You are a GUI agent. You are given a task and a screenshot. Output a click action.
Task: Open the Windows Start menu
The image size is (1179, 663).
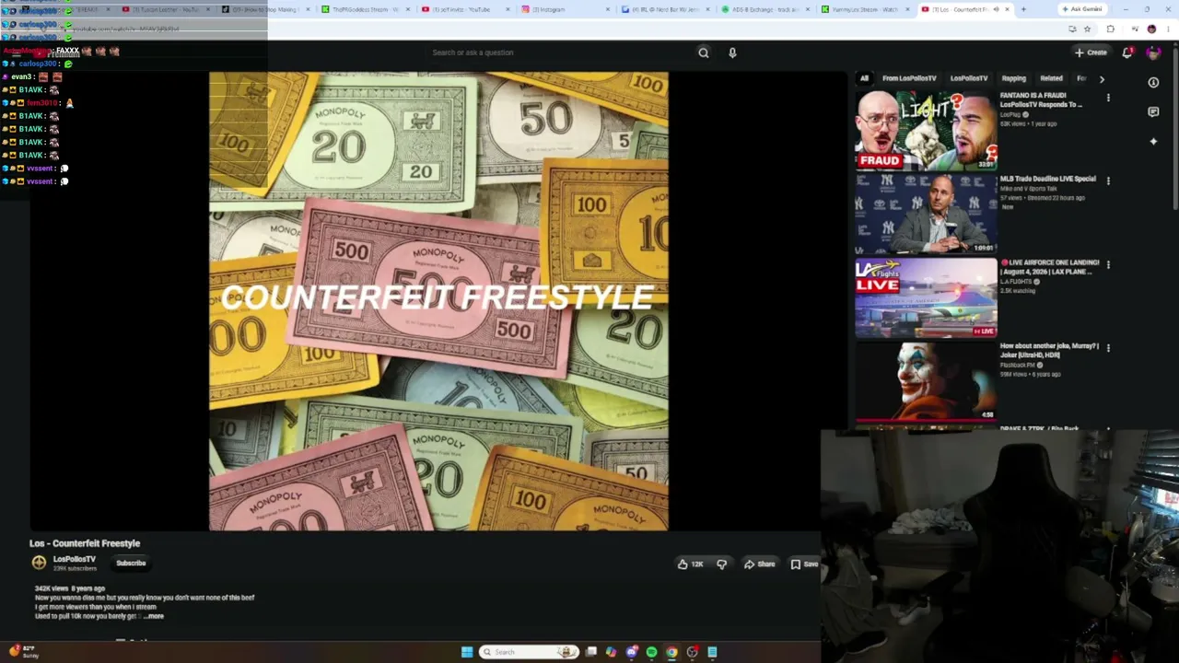(x=467, y=652)
